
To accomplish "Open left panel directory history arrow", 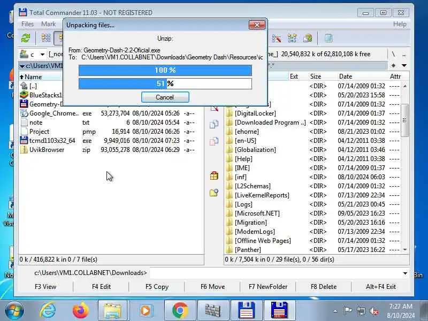I will coord(22,66).
